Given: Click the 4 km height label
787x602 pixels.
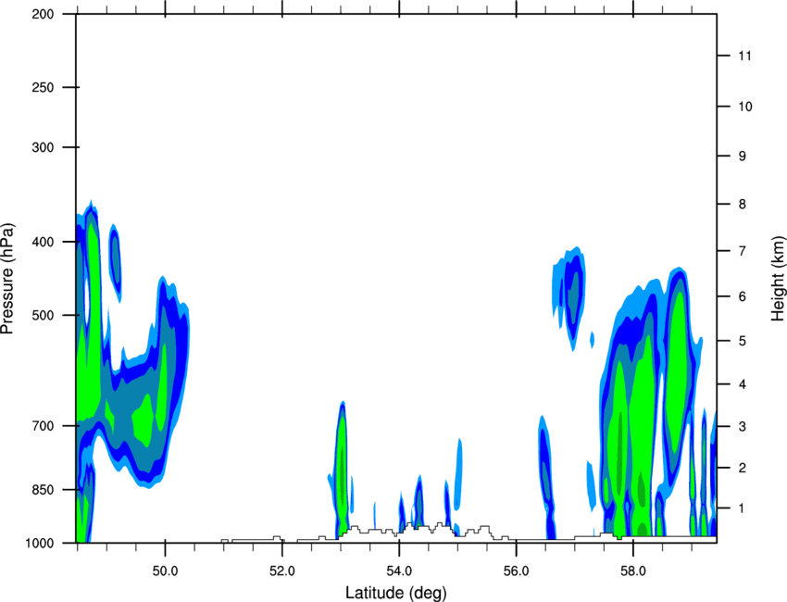Looking at the screenshot, I should (743, 384).
